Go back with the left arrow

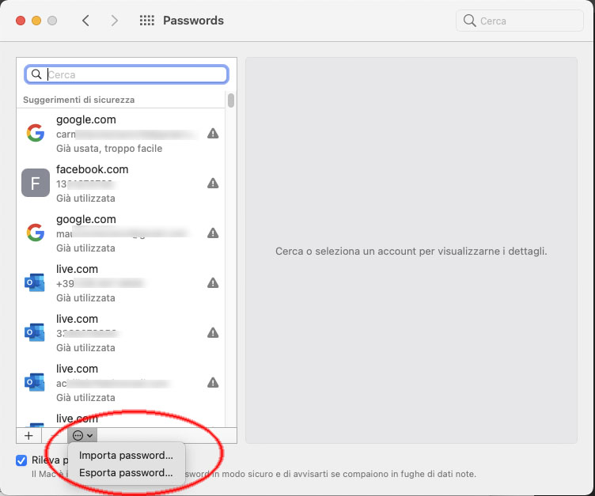pos(85,21)
